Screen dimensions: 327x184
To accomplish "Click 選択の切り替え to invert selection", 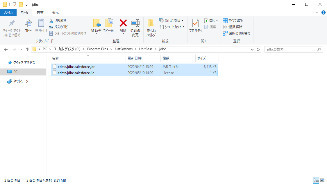I will [x=236, y=33].
